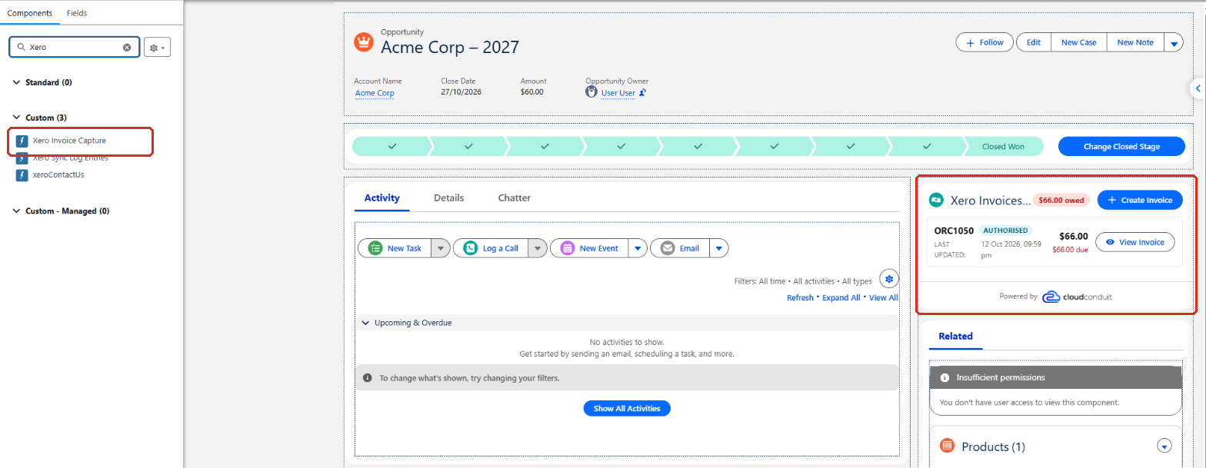Click the info icon beside filter hint
The image size is (1206, 468).
pyautogui.click(x=368, y=378)
